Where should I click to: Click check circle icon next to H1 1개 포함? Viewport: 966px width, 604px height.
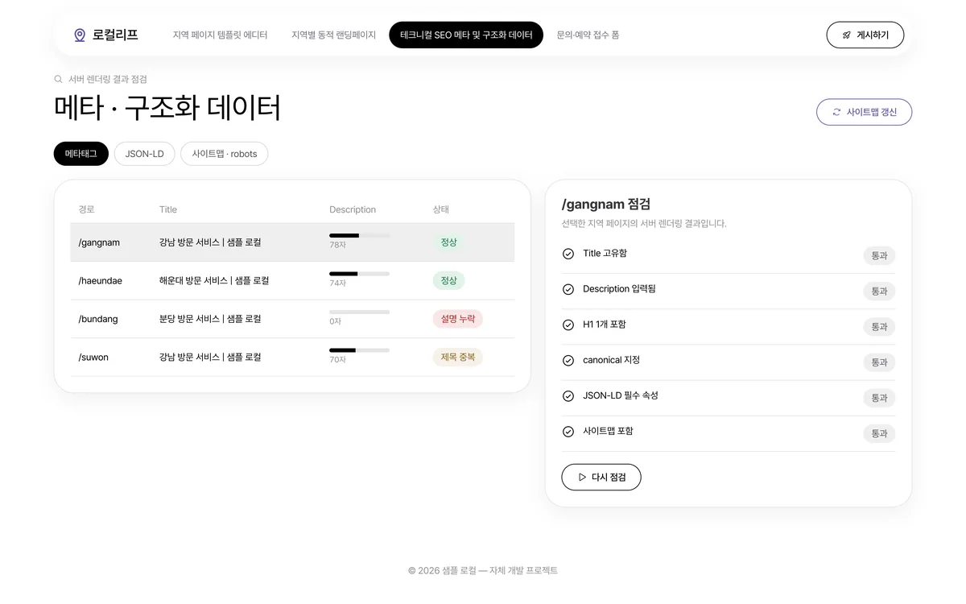pyautogui.click(x=568, y=325)
